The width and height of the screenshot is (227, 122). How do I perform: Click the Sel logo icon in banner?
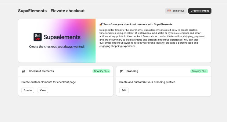click(38, 37)
